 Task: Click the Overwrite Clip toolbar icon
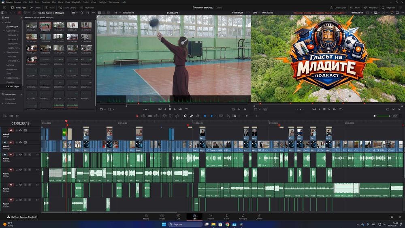[x=171, y=116]
